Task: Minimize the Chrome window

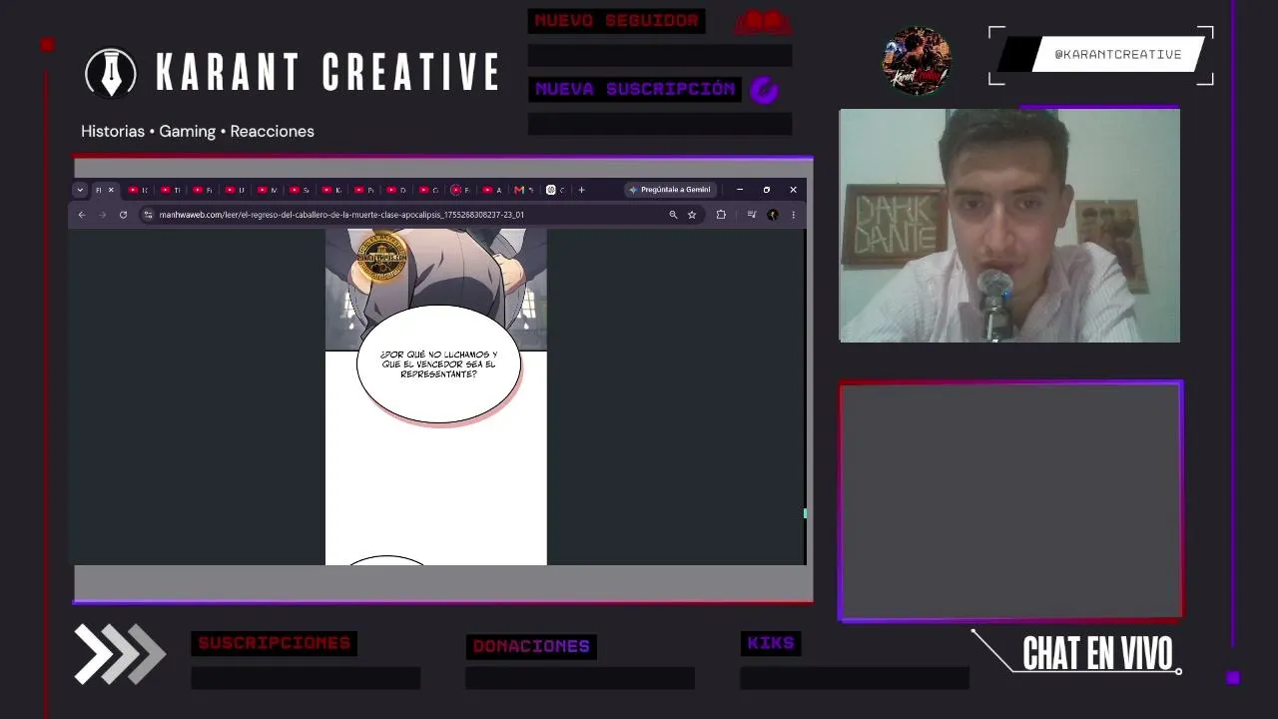Action: click(740, 190)
